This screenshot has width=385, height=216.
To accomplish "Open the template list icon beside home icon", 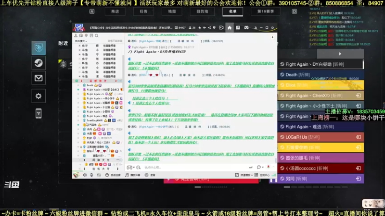I will (x=238, y=28).
